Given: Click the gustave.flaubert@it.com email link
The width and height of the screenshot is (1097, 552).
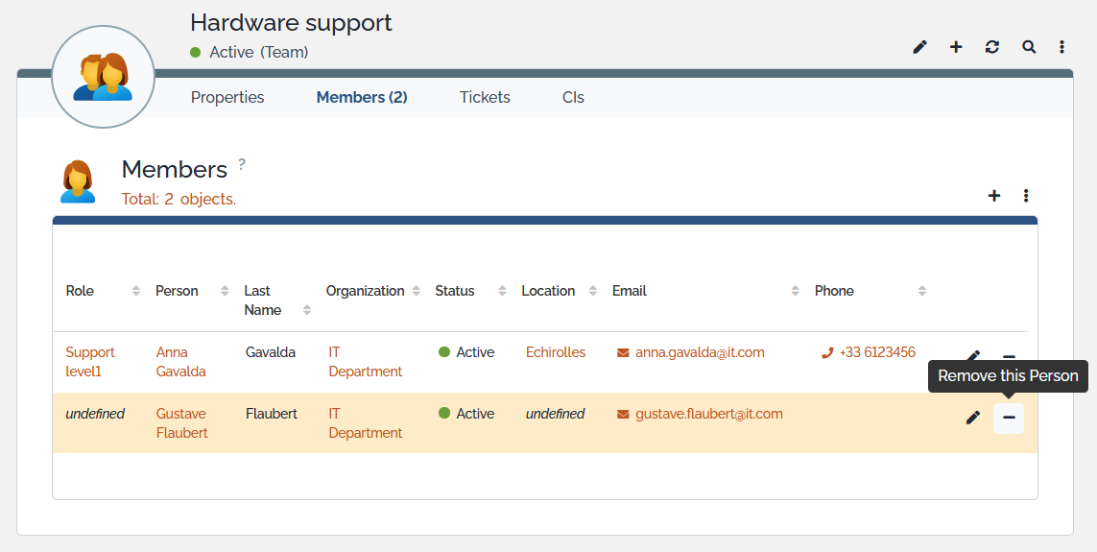Looking at the screenshot, I should point(708,414).
